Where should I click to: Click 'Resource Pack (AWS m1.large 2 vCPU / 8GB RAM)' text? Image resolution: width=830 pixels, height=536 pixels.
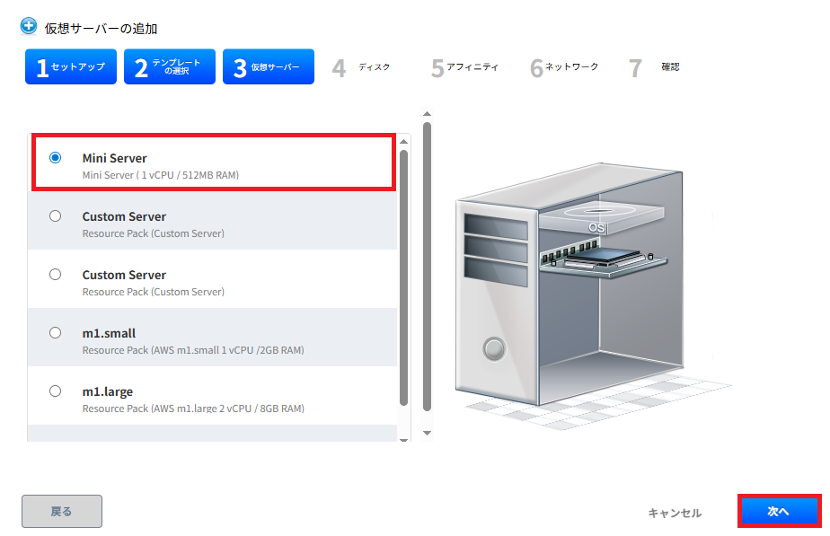(x=193, y=409)
